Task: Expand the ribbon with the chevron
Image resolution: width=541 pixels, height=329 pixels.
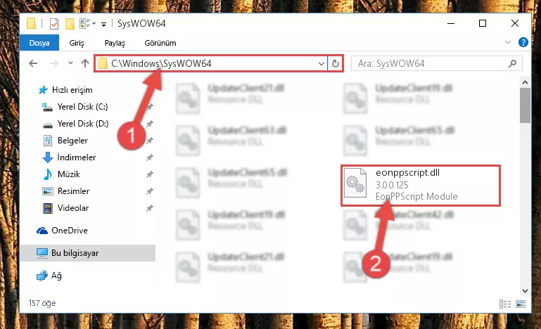Action: click(x=507, y=42)
